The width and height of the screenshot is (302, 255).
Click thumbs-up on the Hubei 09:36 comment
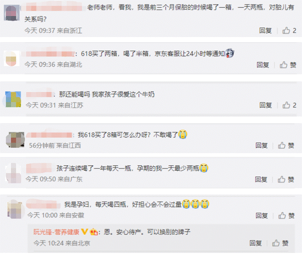point(288,65)
